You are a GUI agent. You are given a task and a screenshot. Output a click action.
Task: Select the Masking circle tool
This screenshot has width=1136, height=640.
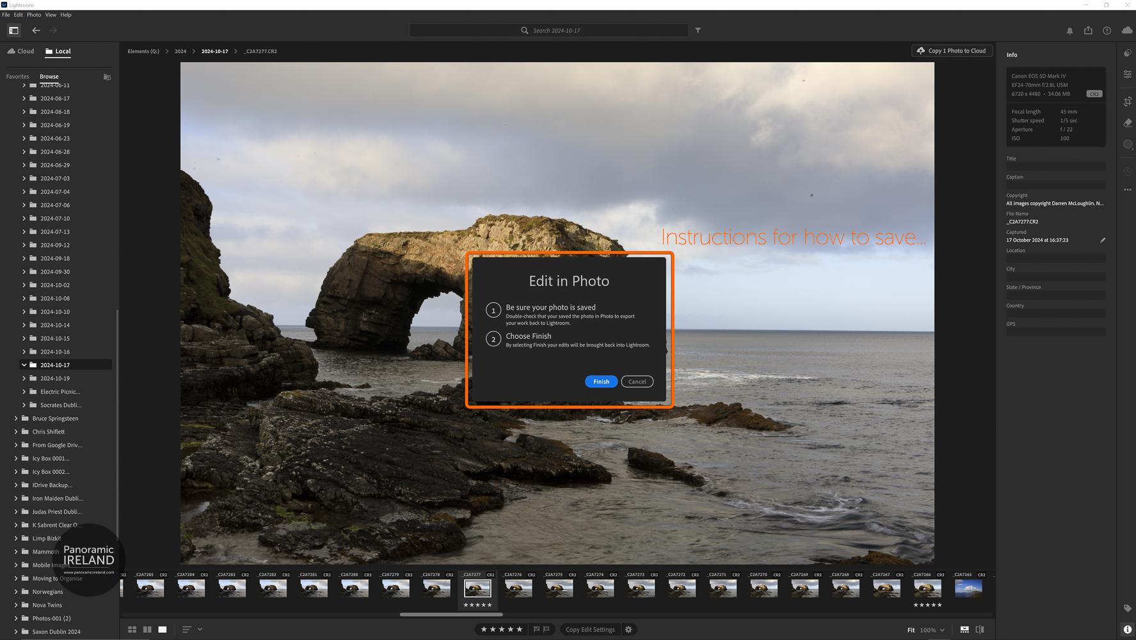tap(1128, 144)
